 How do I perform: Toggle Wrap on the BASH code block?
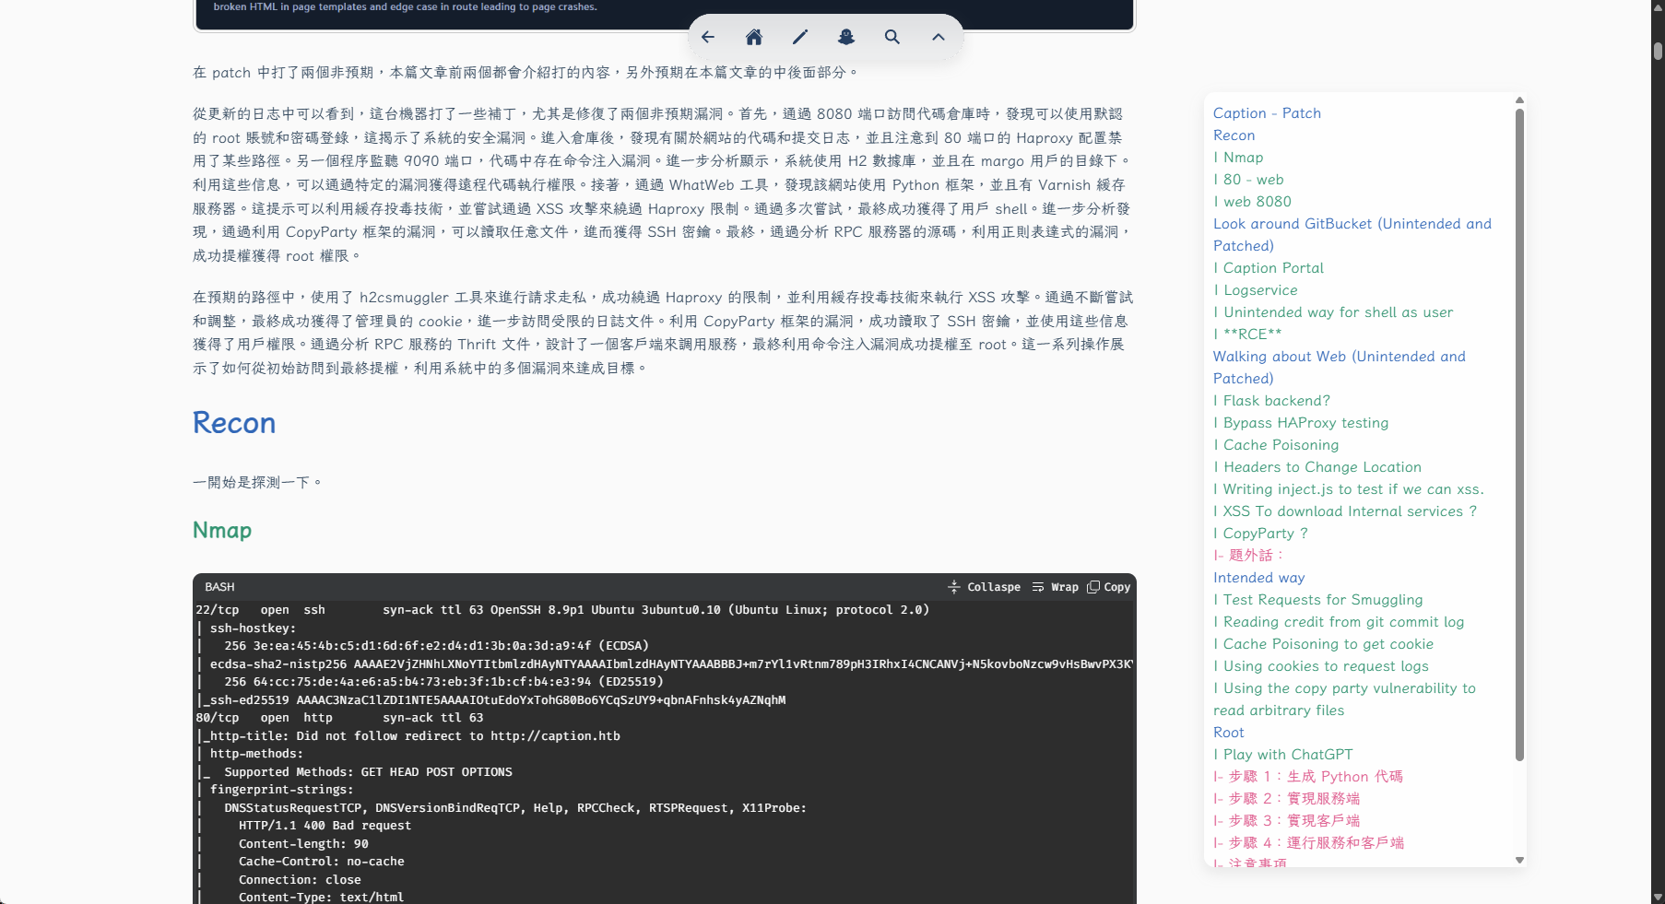(x=1056, y=587)
